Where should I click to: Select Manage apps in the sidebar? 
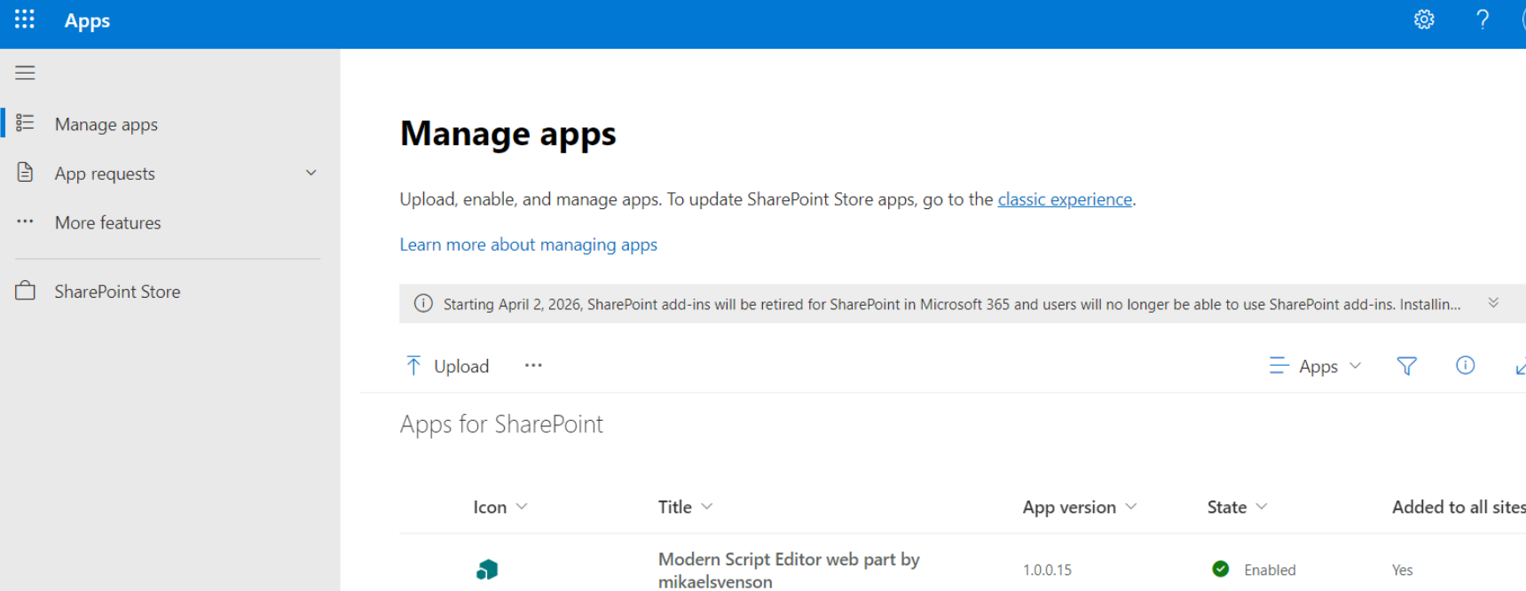pos(106,124)
